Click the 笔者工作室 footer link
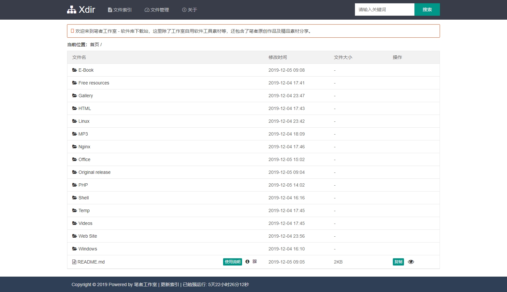507x292 pixels. point(146,284)
